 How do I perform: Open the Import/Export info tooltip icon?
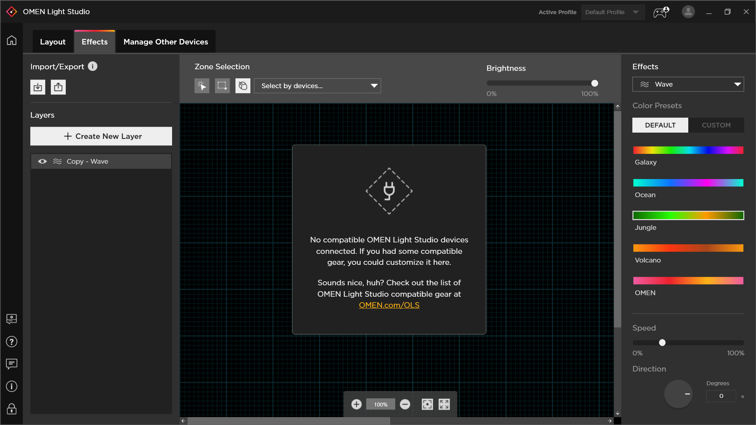click(x=93, y=66)
